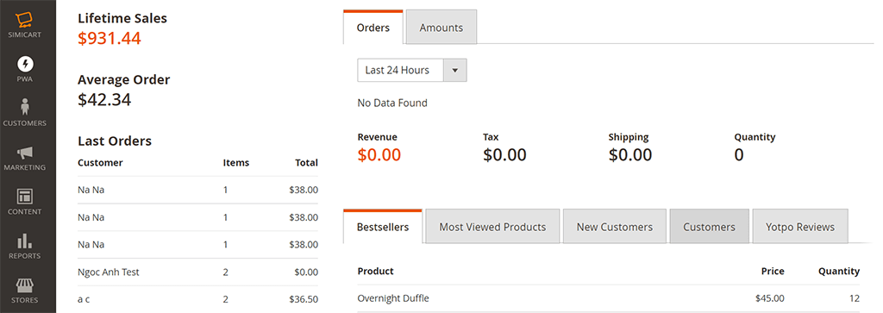Click the Overnight Duffle product row

pyautogui.click(x=609, y=298)
